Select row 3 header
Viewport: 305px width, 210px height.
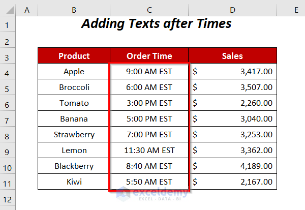tap(8, 56)
